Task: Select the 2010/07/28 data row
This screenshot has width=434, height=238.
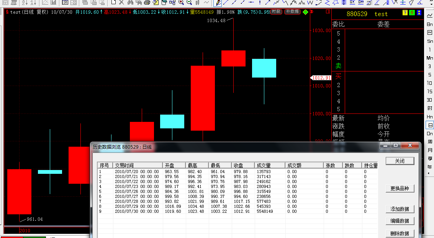Action: 237,202
